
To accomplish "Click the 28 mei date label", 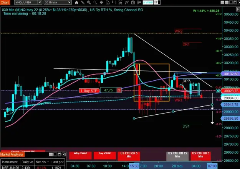I will [177, 166].
